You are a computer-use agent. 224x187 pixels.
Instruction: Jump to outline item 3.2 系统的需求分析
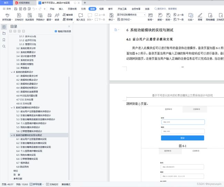tap(26, 48)
